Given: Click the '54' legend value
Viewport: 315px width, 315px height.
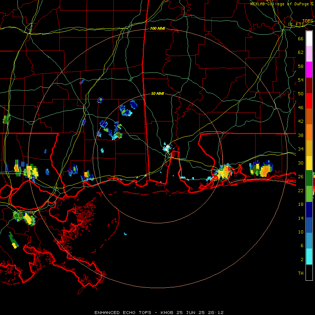Looking at the screenshot, I should click(301, 80).
